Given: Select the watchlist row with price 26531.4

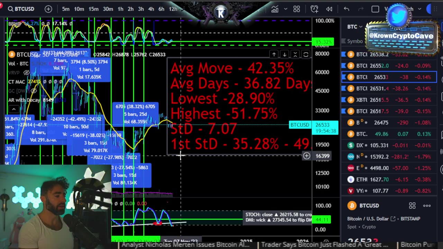Looking at the screenshot, I should click(389, 89).
